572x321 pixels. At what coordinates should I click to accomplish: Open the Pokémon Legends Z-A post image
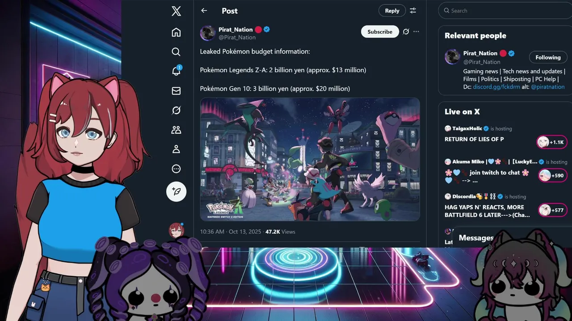click(x=310, y=159)
